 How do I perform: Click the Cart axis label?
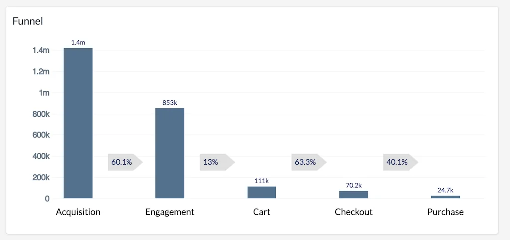pos(261,212)
